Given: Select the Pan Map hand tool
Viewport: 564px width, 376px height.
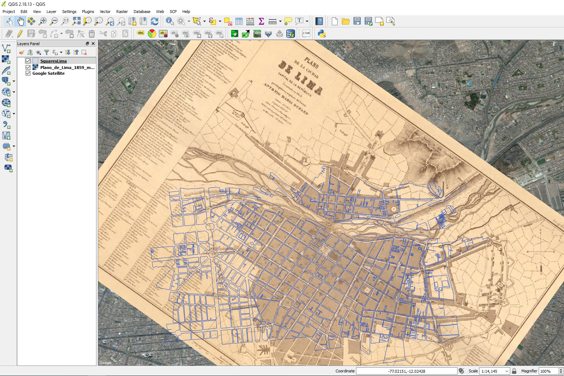Looking at the screenshot, I should tap(21, 21).
